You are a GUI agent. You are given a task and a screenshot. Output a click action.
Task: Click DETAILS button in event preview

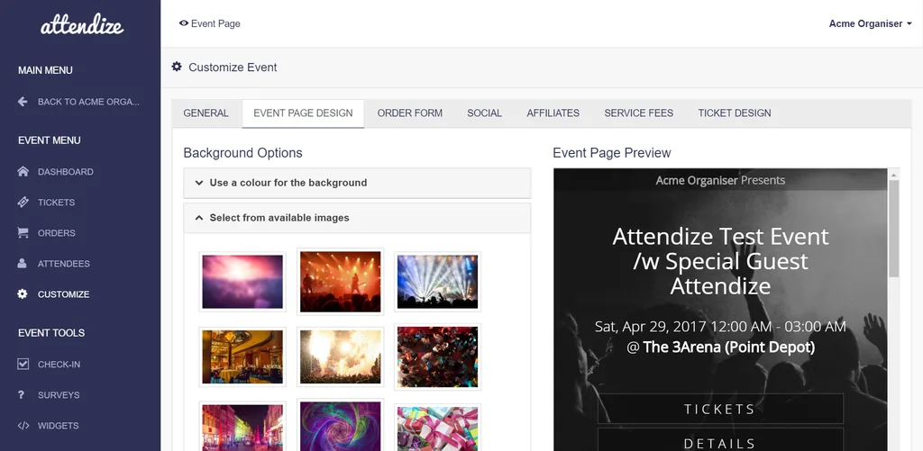(720, 440)
